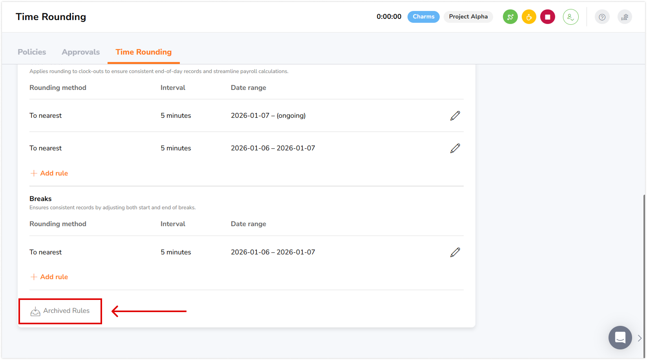The width and height of the screenshot is (647, 360).
Task: Add rule under the clock-out section
Action: [x=49, y=173]
